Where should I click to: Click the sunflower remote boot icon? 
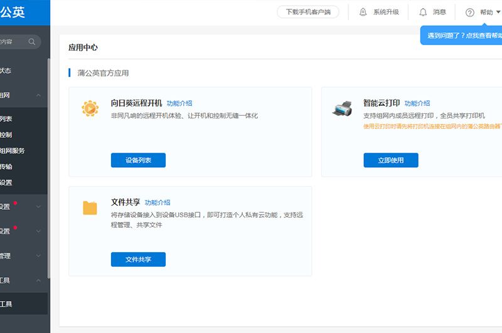tap(90, 108)
